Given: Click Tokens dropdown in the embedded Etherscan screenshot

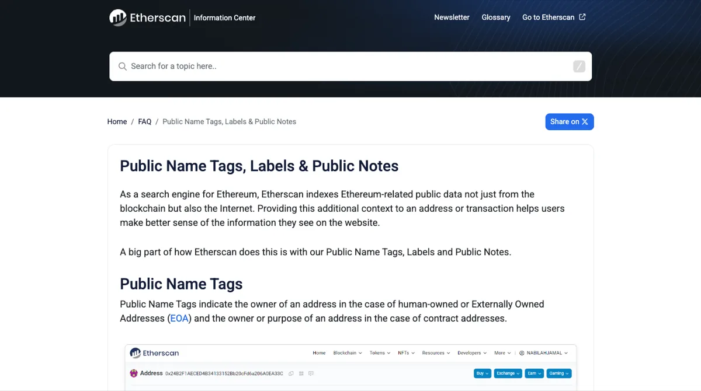Looking at the screenshot, I should (381, 353).
